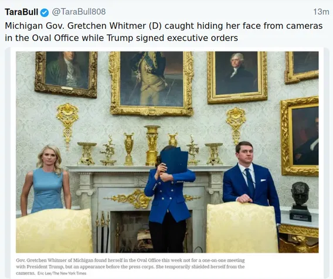Click the blue folder covering the face
This screenshot has height=279, width=333.
pyautogui.click(x=174, y=160)
